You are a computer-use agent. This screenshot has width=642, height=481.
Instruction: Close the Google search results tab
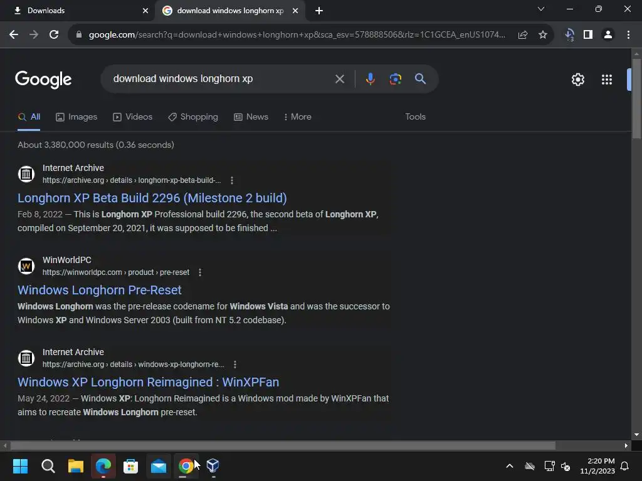[295, 11]
